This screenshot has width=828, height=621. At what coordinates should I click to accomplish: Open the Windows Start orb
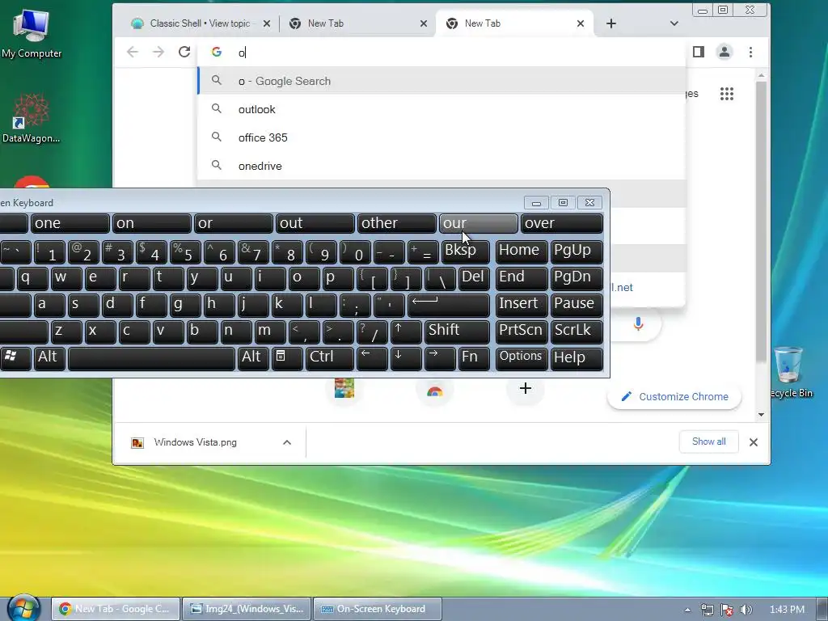click(23, 608)
